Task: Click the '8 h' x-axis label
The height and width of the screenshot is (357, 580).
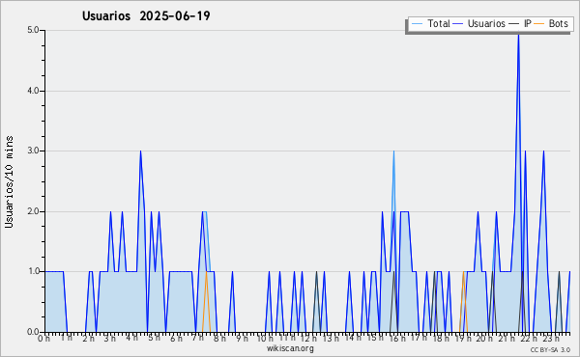Action: point(219,339)
